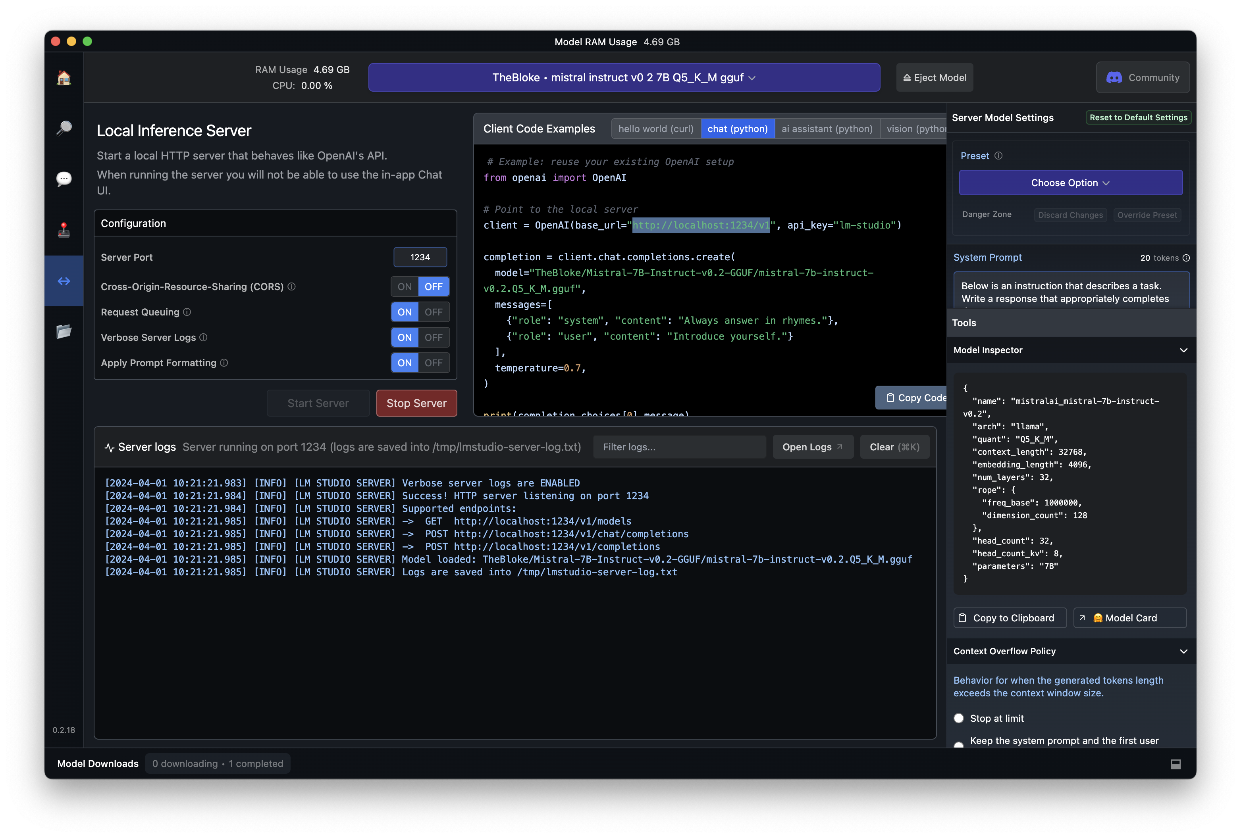Open the Playground joystick sidebar icon

[x=64, y=230]
